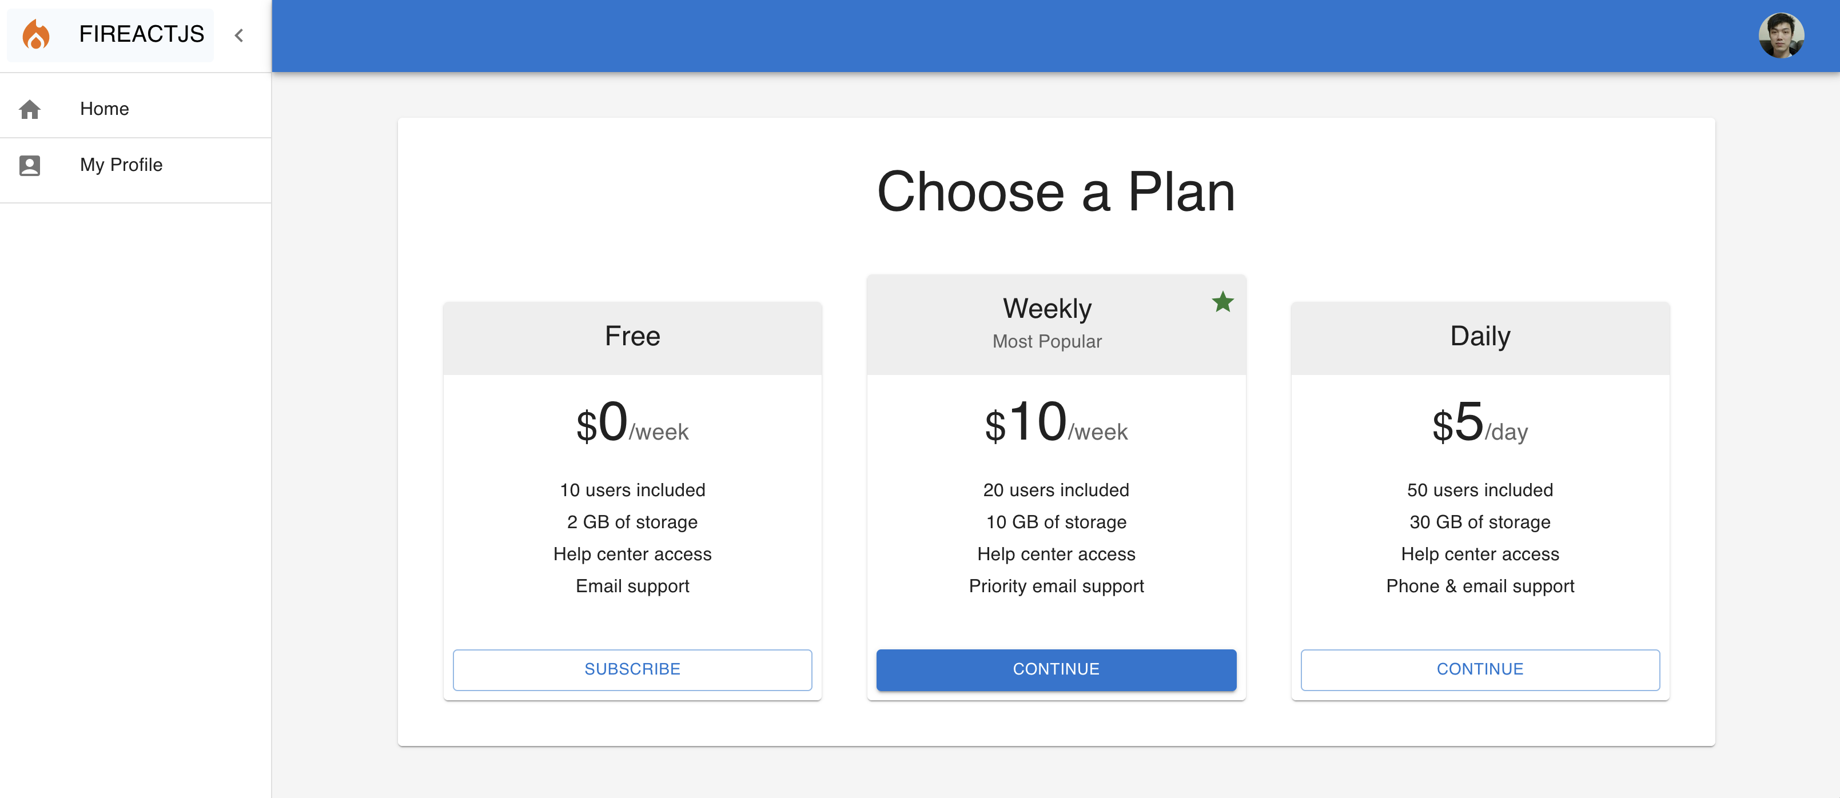
Task: Open the My Profile menu item
Action: 136,165
